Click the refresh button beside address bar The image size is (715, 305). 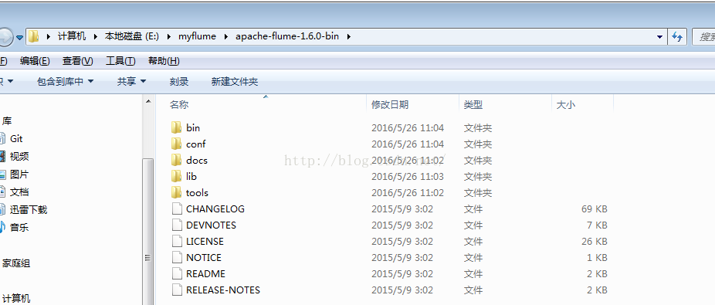(x=678, y=36)
